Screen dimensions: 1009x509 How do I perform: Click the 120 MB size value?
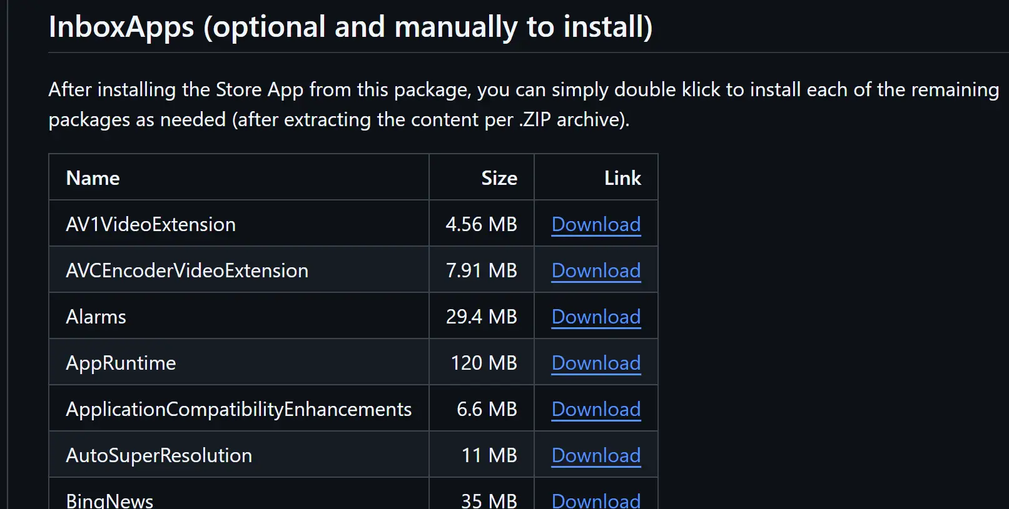483,362
